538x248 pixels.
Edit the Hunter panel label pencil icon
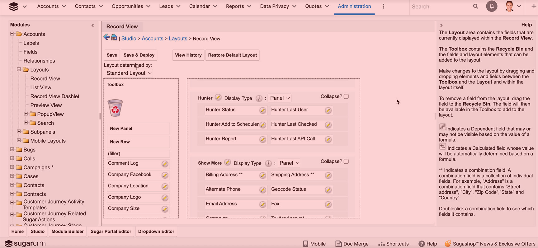coord(218,98)
